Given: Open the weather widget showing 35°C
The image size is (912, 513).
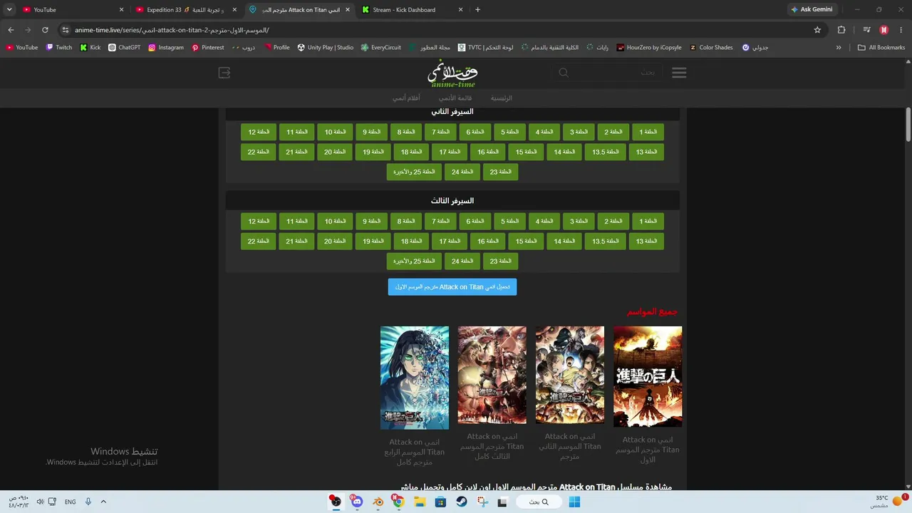Looking at the screenshot, I should 887,502.
